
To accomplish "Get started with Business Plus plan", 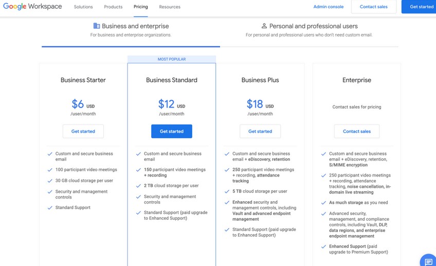I will 260,131.
